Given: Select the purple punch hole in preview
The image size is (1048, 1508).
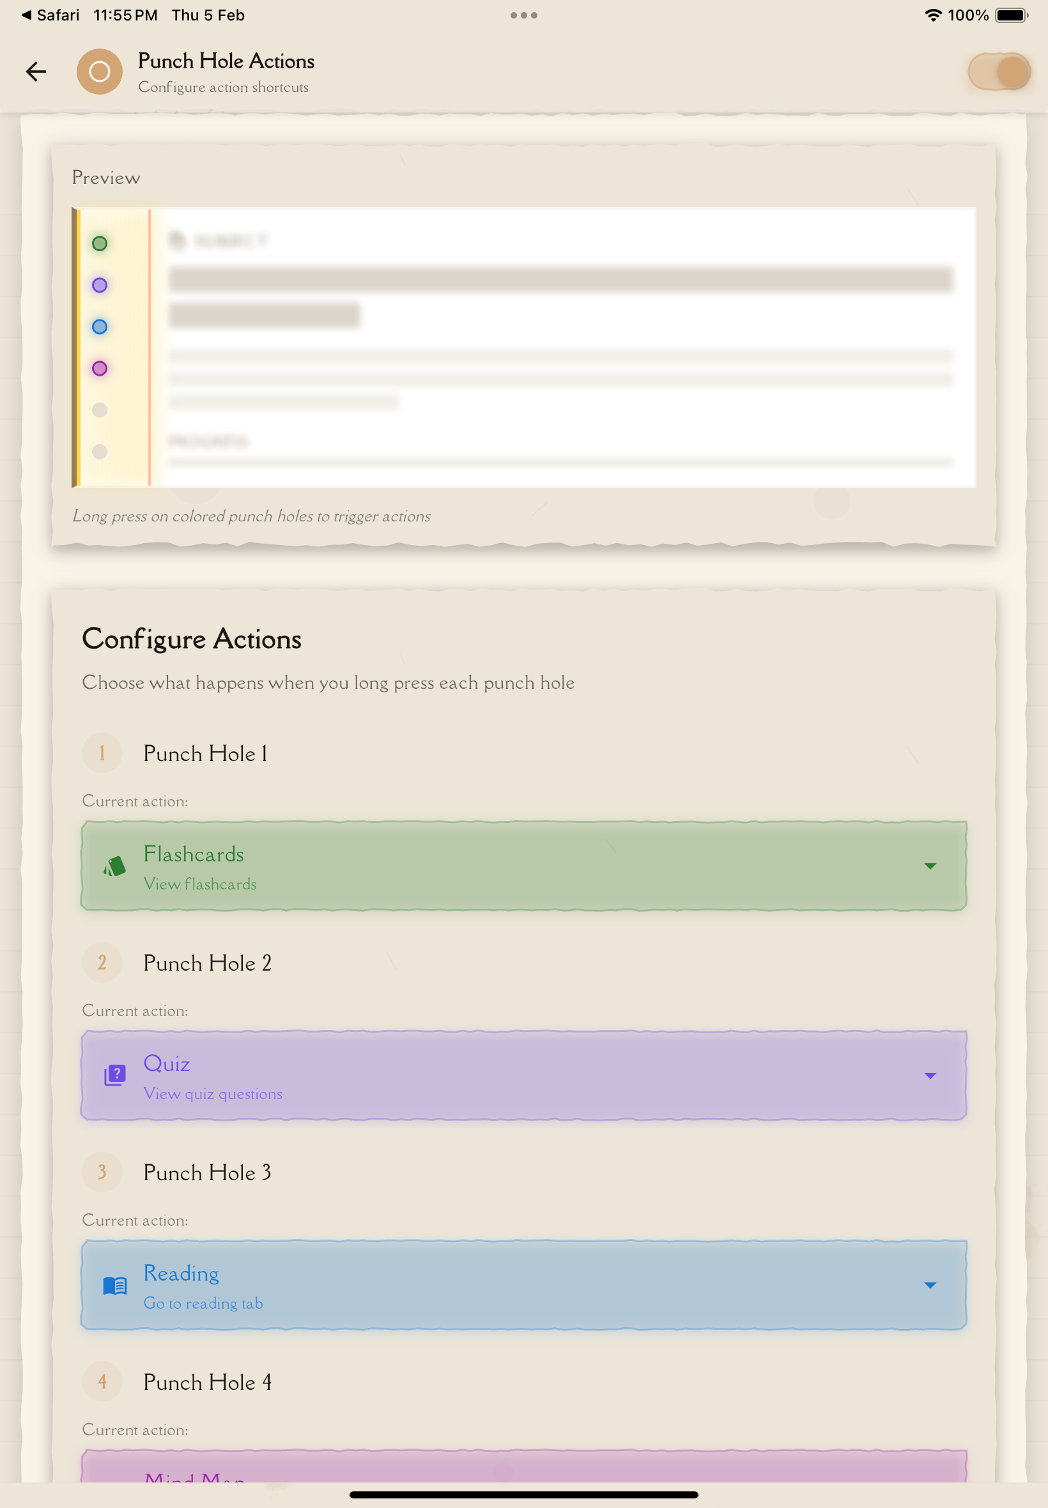Looking at the screenshot, I should [x=99, y=285].
